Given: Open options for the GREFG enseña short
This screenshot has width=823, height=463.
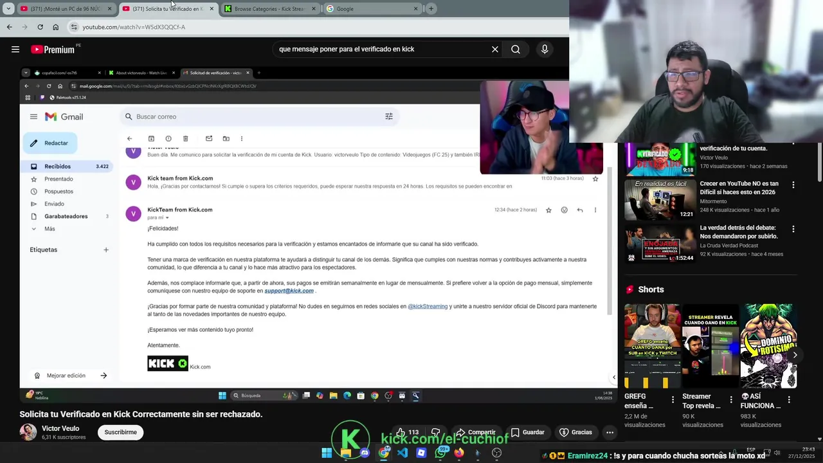Looking at the screenshot, I should [x=673, y=400].
